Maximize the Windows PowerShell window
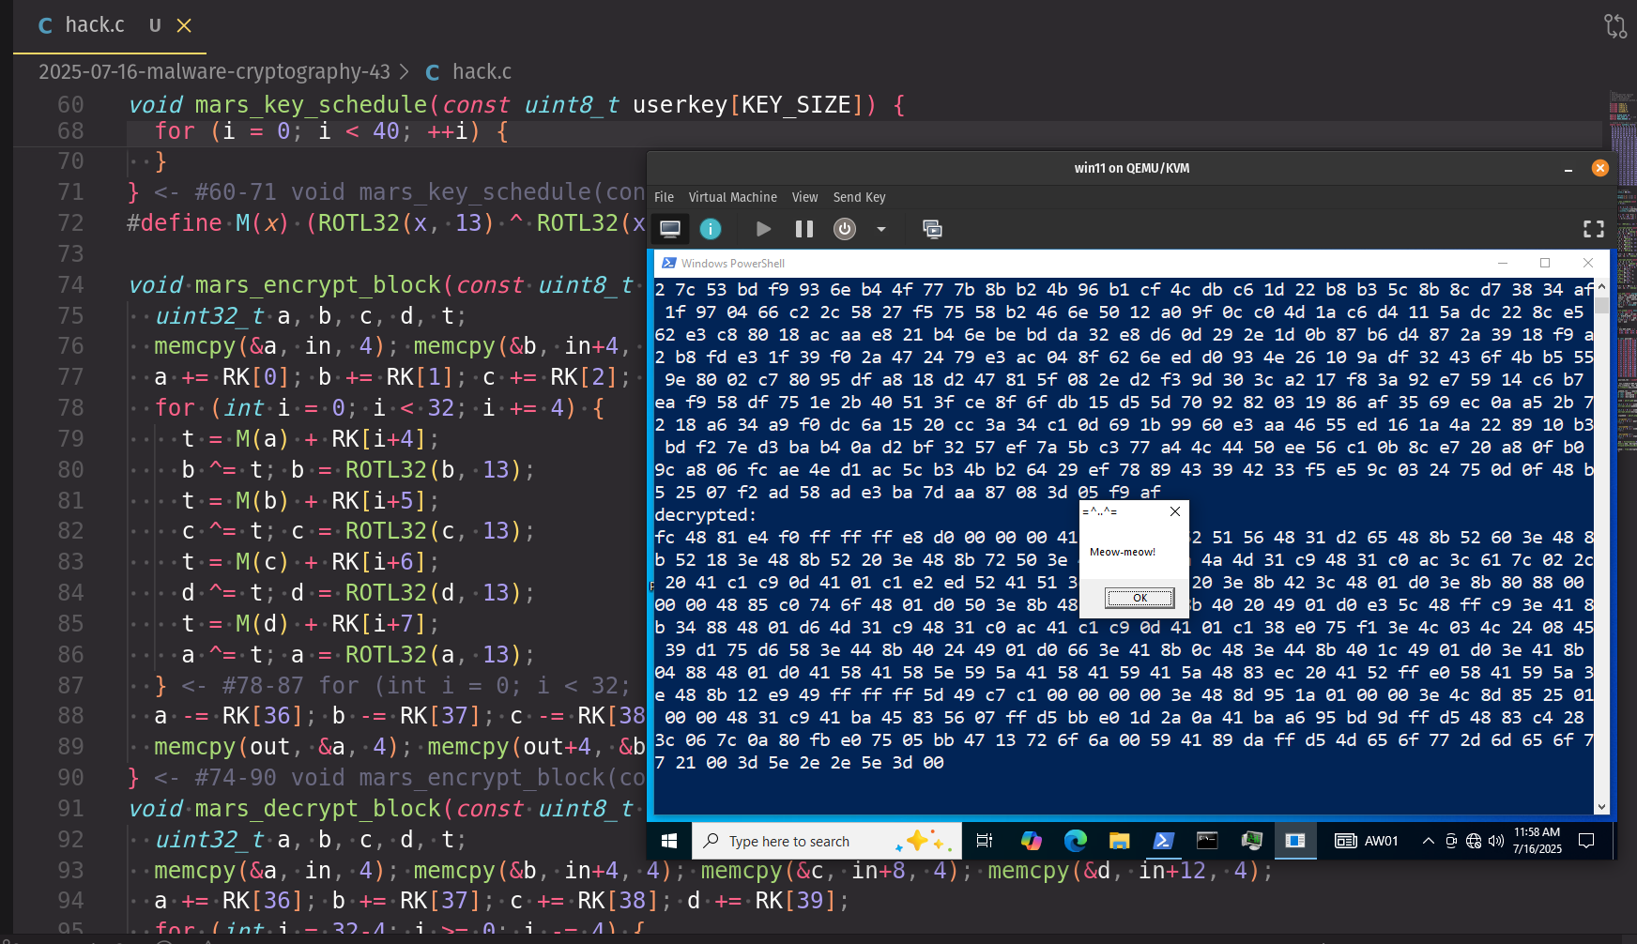 (1545, 263)
